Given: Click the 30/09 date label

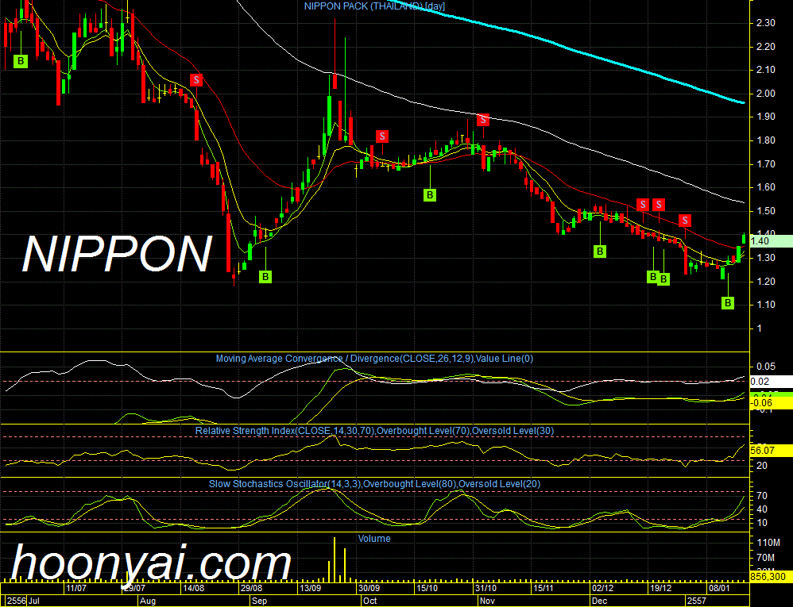Looking at the screenshot, I should (x=369, y=588).
